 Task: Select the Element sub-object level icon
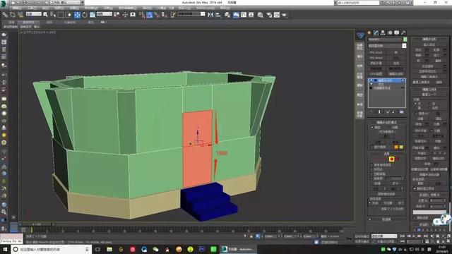397,159
